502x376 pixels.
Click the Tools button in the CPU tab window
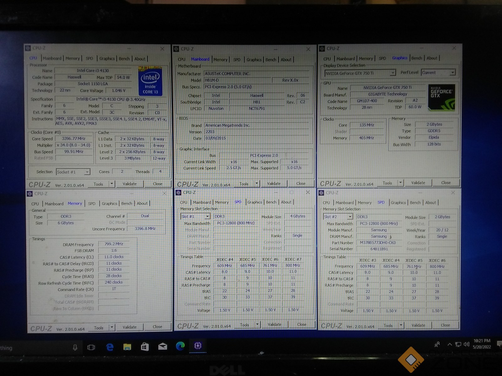[98, 184]
